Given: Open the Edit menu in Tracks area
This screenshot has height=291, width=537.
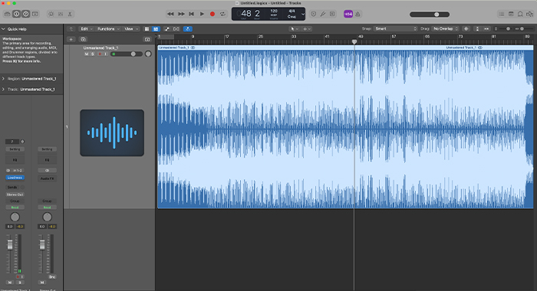Looking at the screenshot, I should point(86,29).
